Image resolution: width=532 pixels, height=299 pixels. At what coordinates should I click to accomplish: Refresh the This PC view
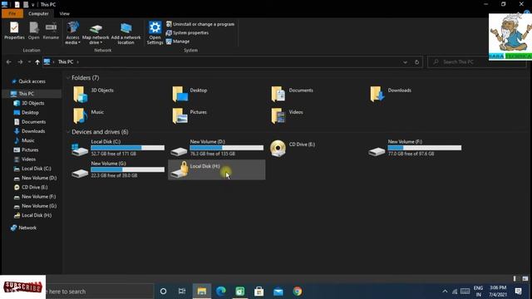(416, 62)
